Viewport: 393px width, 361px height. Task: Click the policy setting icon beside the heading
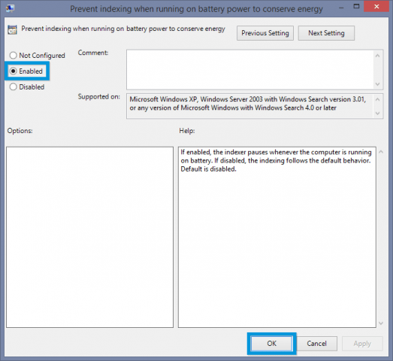[x=12, y=29]
